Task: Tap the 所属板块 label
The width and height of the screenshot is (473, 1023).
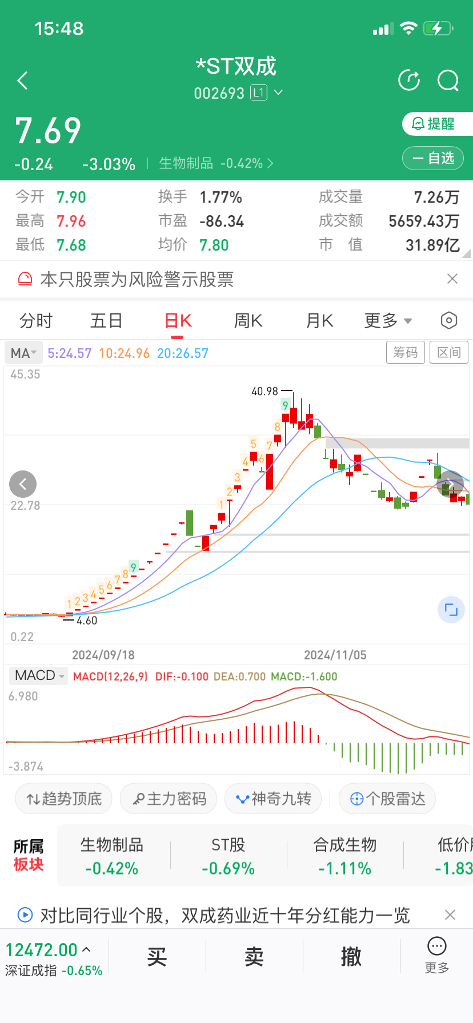Action: (x=29, y=855)
